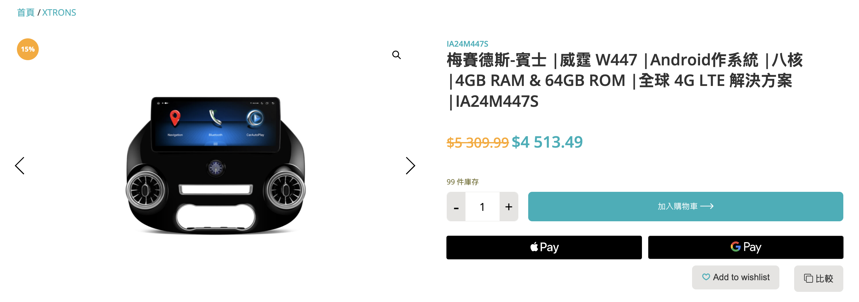Click the heart icon in wishlist button

tap(706, 277)
